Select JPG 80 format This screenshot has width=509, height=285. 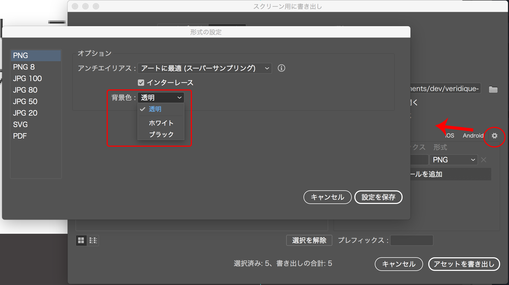point(36,90)
